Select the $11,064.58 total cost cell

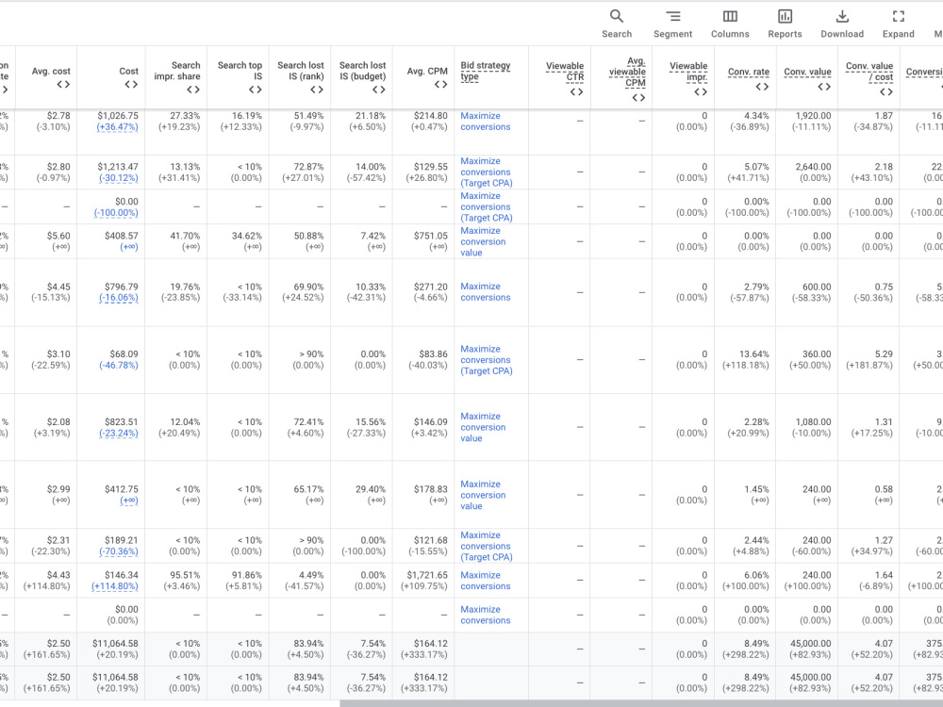[x=110, y=649]
